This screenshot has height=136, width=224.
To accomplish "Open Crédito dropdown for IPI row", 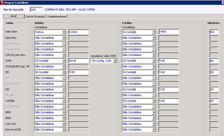I will (x=154, y=72).
